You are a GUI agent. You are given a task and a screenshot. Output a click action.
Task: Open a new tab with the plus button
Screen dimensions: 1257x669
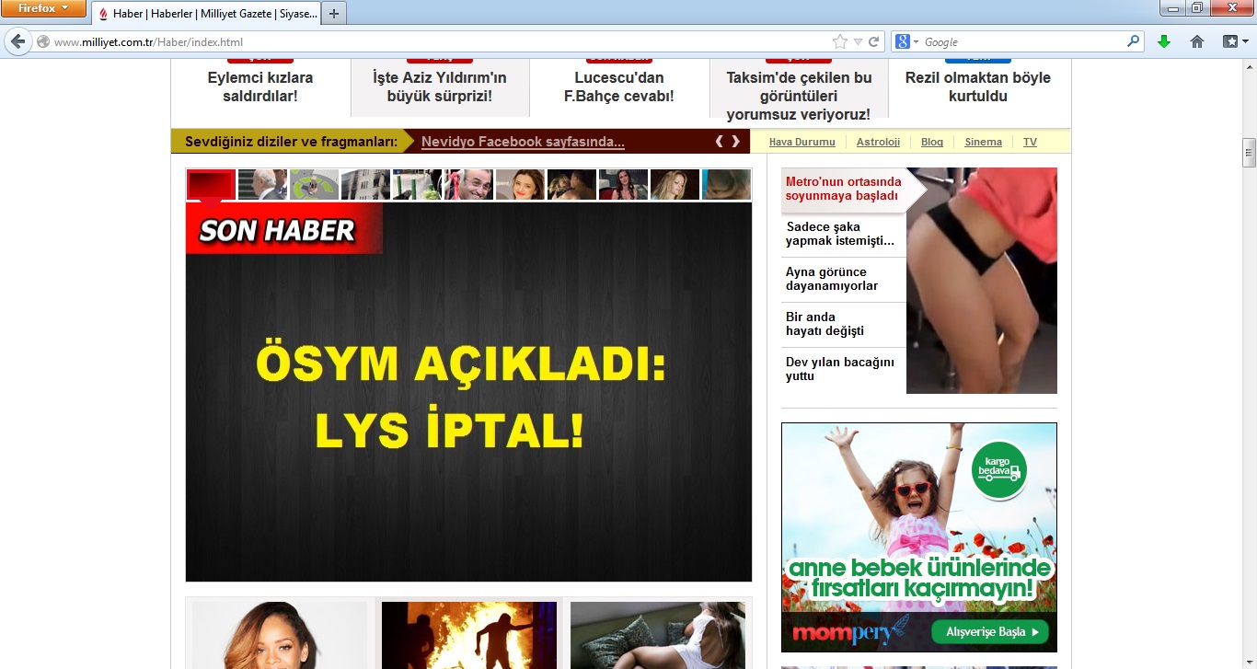pyautogui.click(x=334, y=14)
